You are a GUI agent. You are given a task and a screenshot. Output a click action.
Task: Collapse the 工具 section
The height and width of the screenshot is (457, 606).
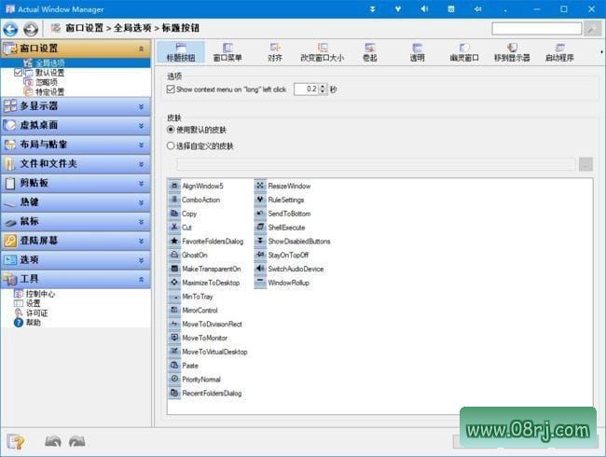pos(141,279)
